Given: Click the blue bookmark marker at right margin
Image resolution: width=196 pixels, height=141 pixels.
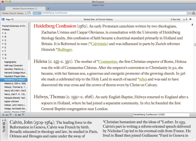Looking at the screenshot, I should pos(192,25).
